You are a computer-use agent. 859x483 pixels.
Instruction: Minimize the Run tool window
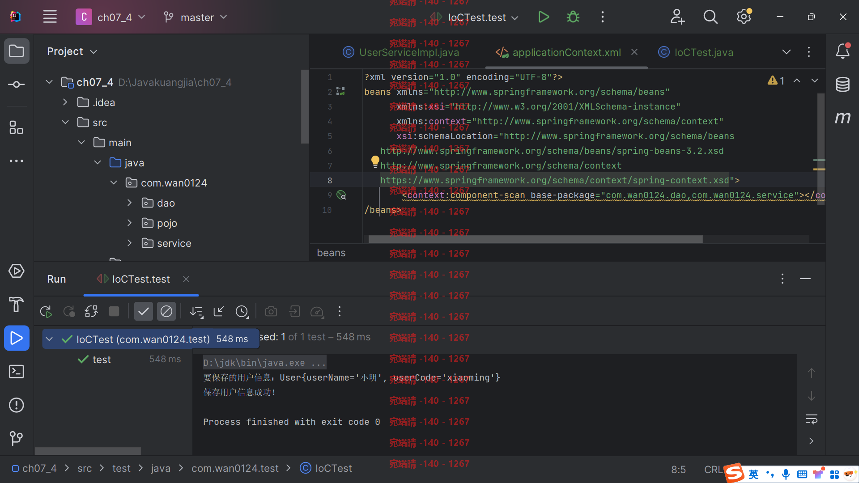coord(805,279)
